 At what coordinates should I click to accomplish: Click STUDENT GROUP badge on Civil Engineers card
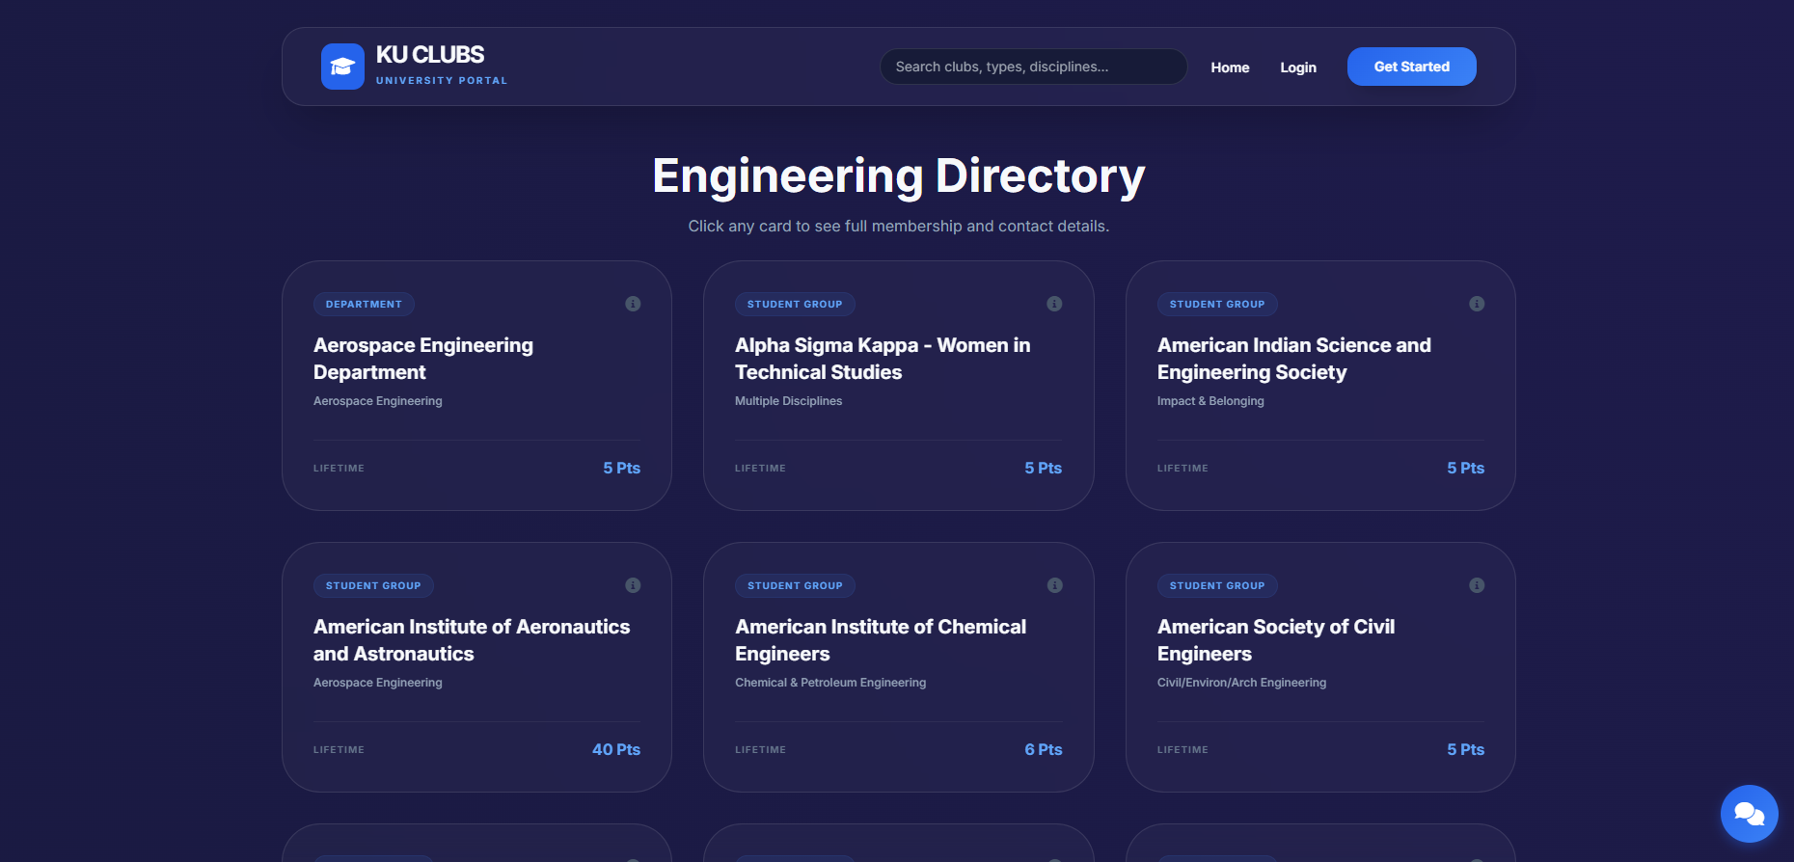(x=1217, y=585)
